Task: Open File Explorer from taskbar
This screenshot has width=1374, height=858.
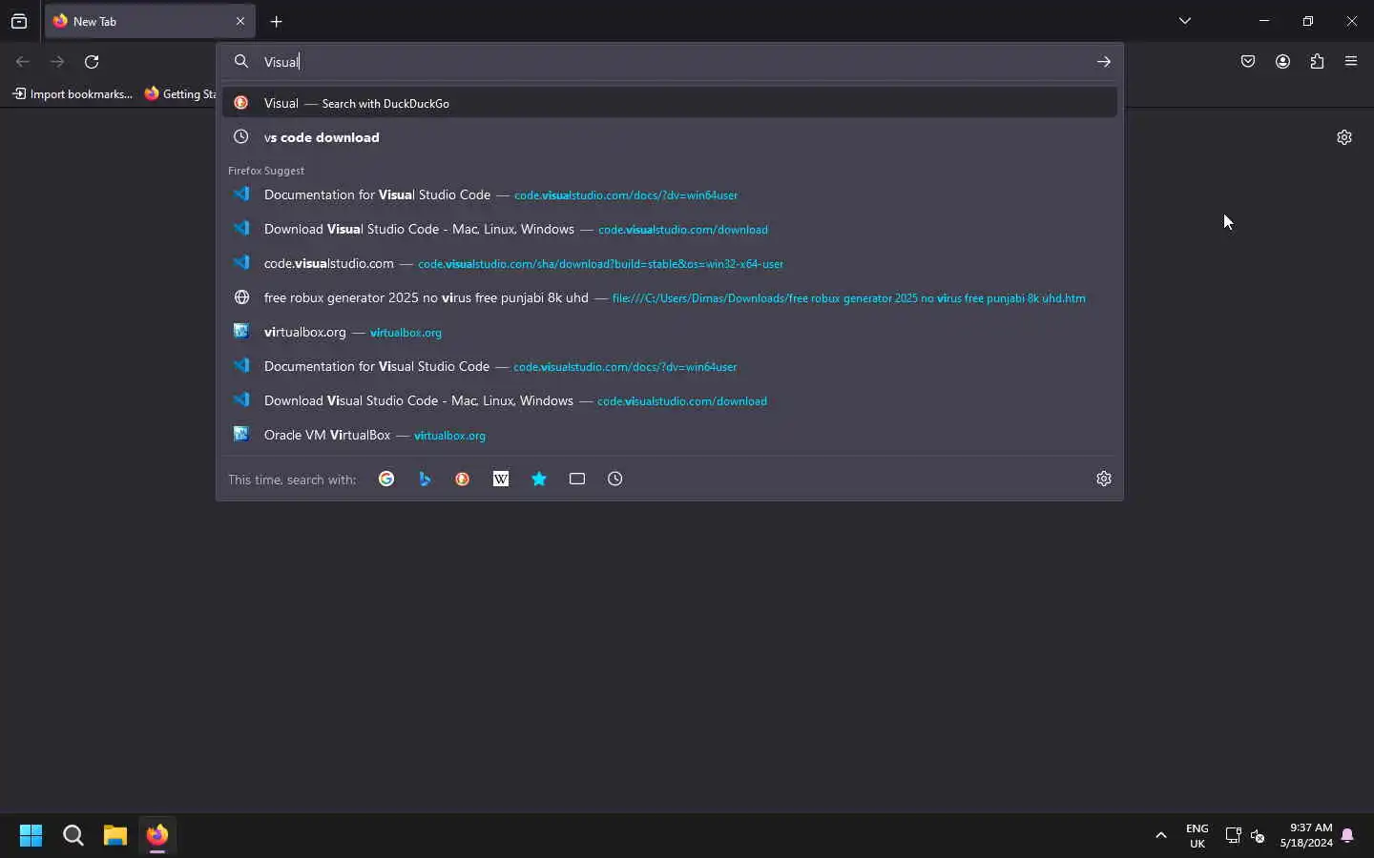Action: (x=115, y=836)
